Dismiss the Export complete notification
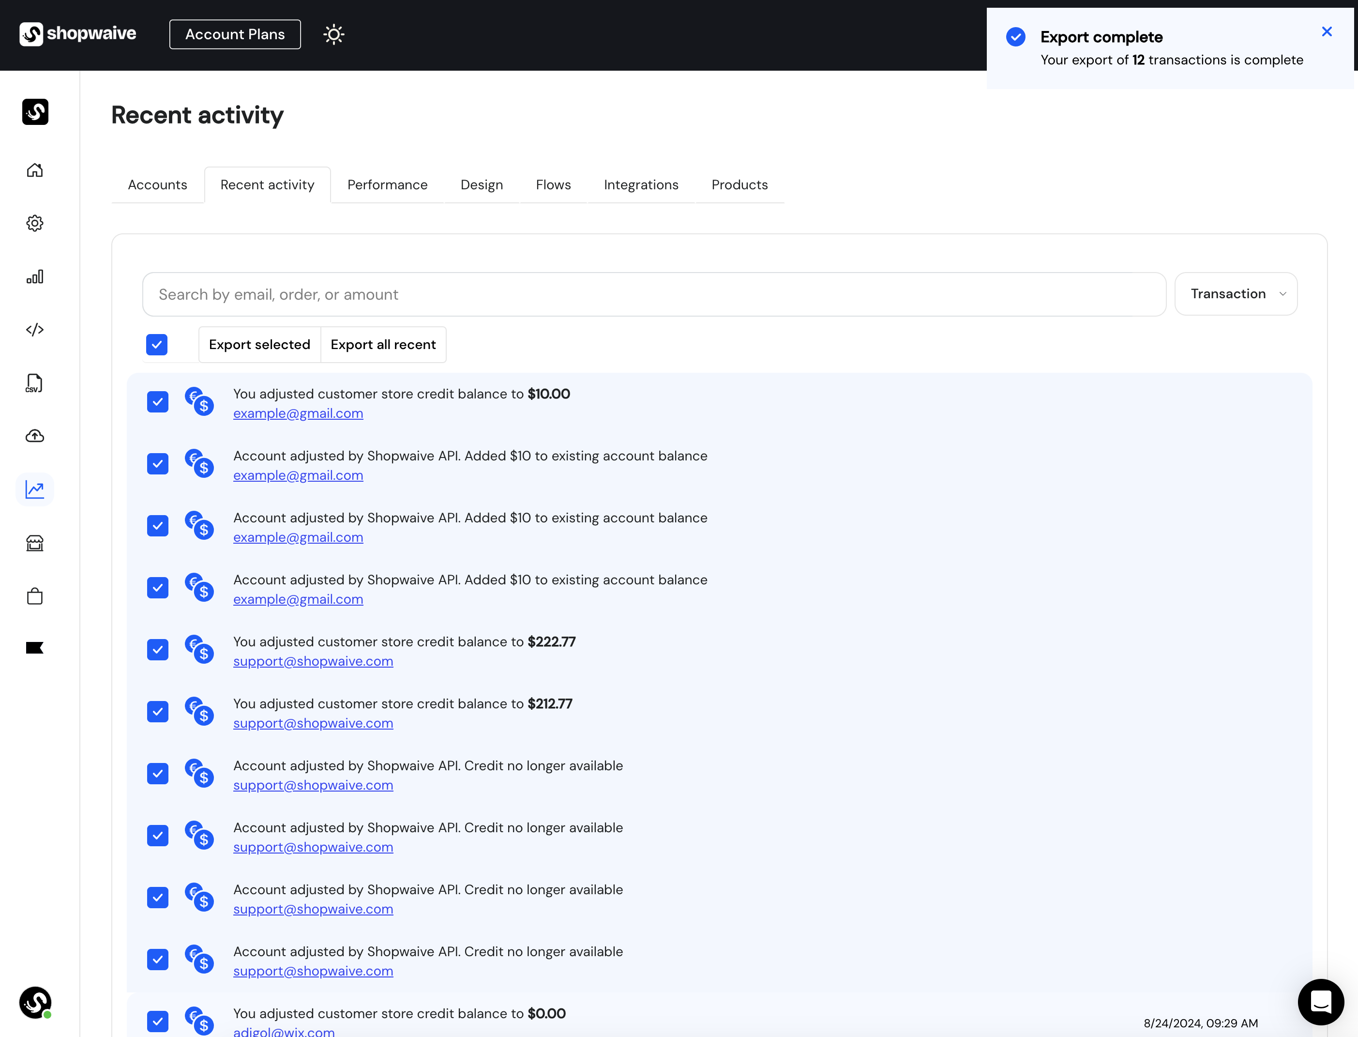 [x=1327, y=32]
